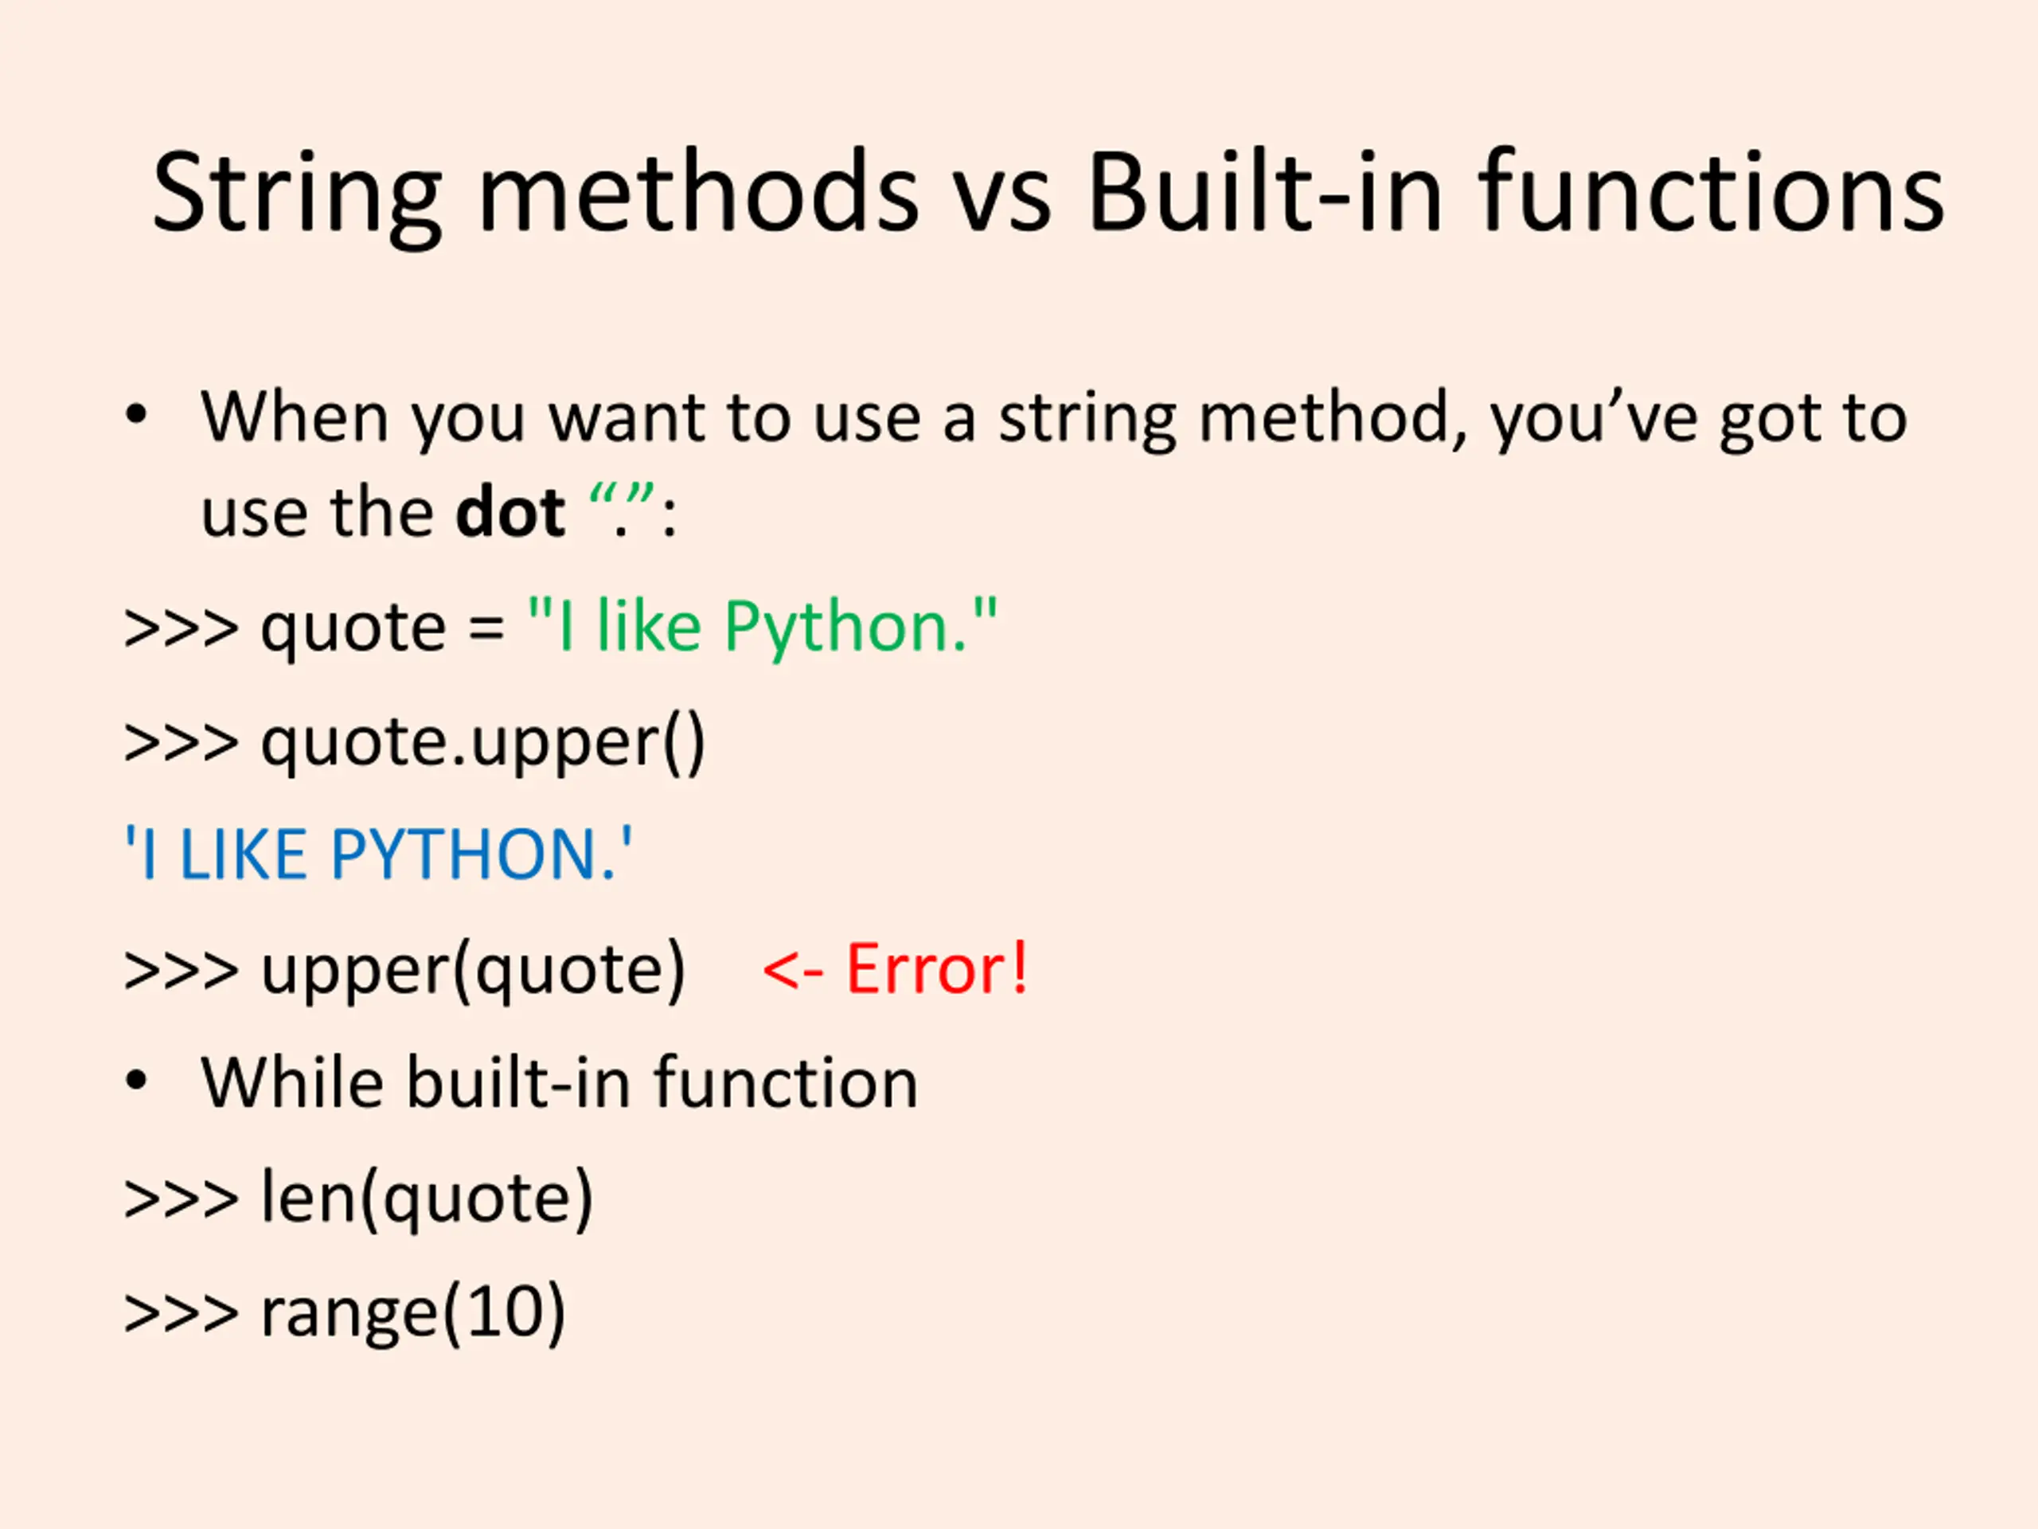
Task: Click the green string "I like Python."
Action: pos(762,627)
